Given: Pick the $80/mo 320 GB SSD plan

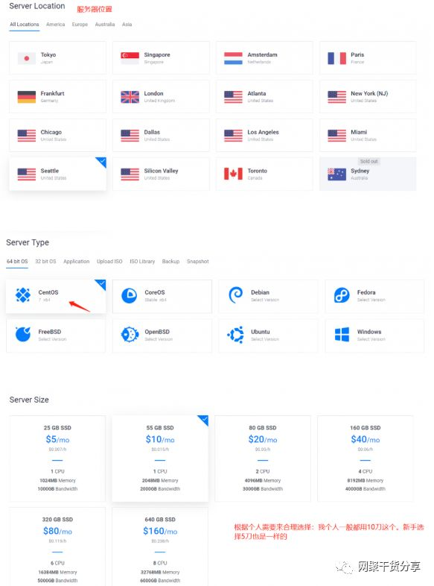Looking at the screenshot, I should coord(57,546).
